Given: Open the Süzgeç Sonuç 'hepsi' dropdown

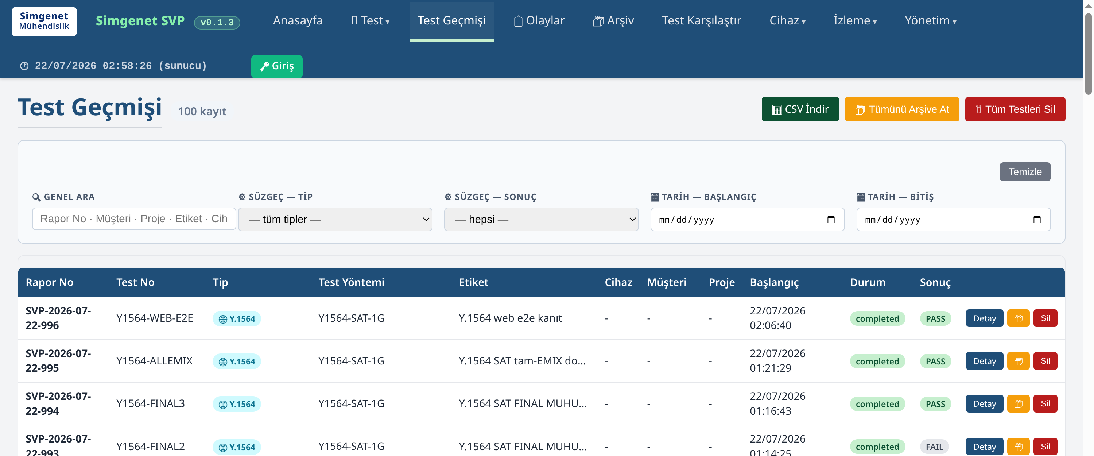Looking at the screenshot, I should [x=541, y=219].
